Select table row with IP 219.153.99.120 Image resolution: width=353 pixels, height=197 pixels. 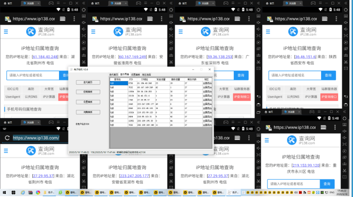click(161, 112)
